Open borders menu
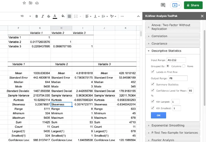The width and height of the screenshot is (206, 142). pyautogui.click(x=70, y=16)
